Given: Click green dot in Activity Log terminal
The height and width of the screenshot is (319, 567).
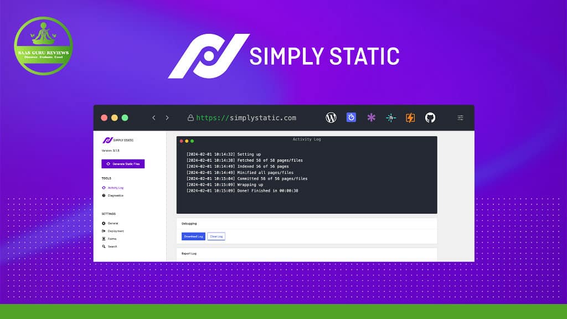Looking at the screenshot, I should coord(192,141).
